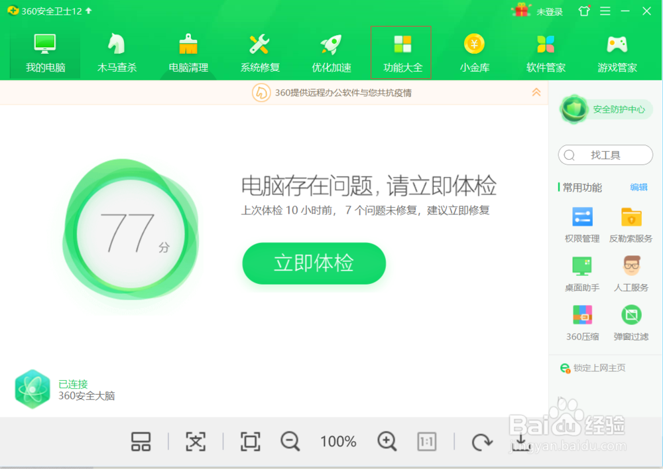Open thumbnail grid view in viewer toolbar
Screen dimensions: 663x469
(x=141, y=442)
